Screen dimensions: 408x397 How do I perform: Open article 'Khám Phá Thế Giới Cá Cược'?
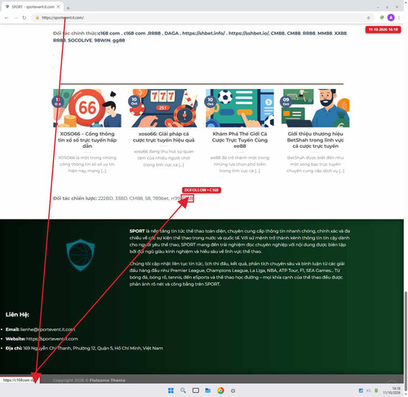click(240, 140)
